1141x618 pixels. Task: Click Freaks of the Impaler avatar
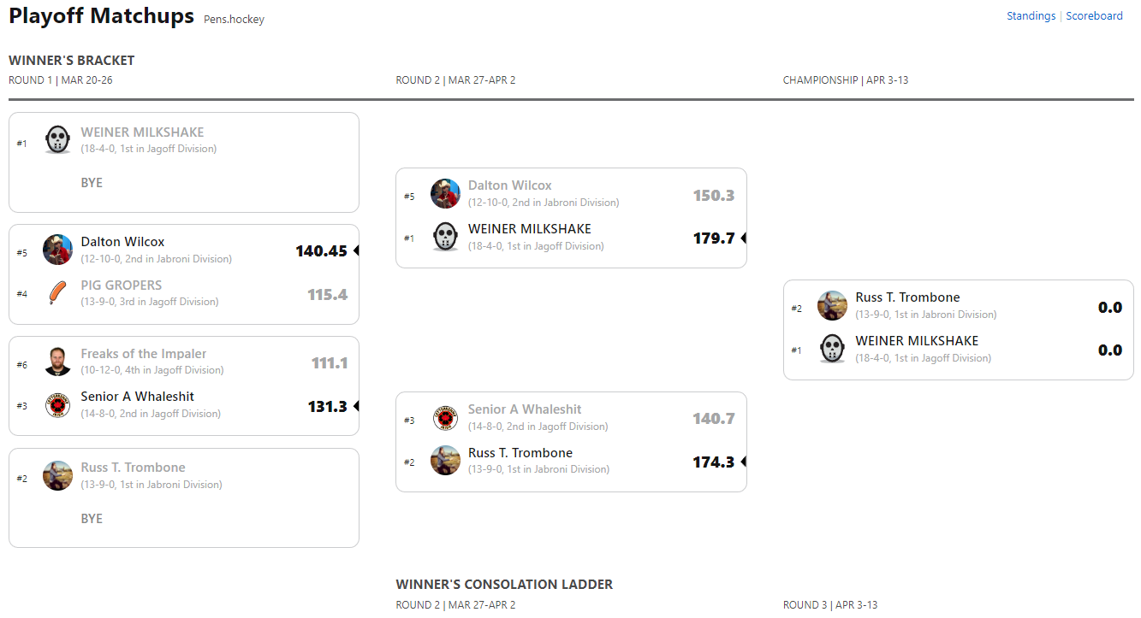[57, 362]
